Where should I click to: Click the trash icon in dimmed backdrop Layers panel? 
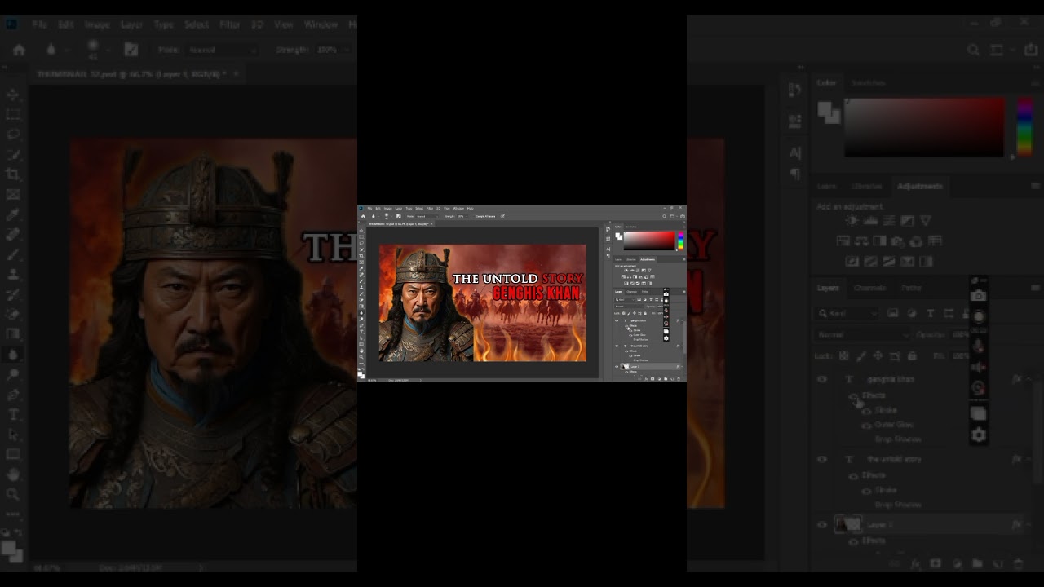tap(1018, 563)
